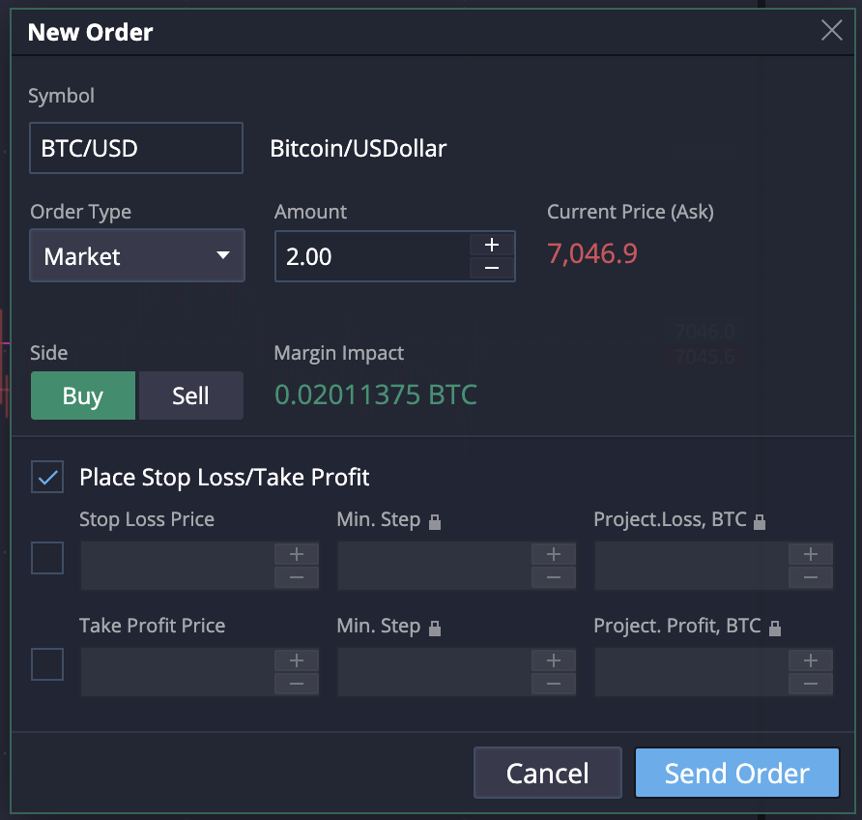The image size is (862, 820).
Task: Click the Take Profit Price plus icon
Action: pos(297,660)
